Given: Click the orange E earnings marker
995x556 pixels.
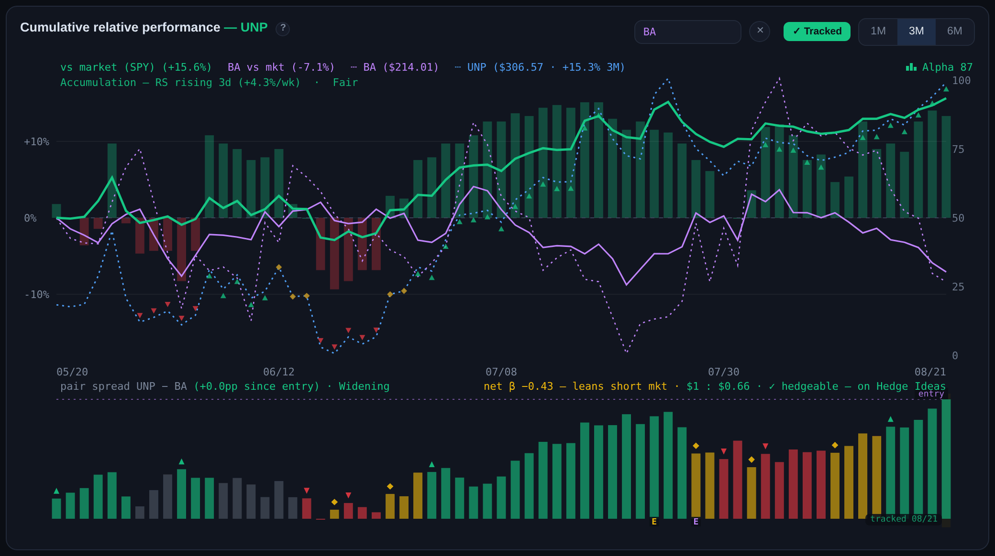Looking at the screenshot, I should click(654, 522).
